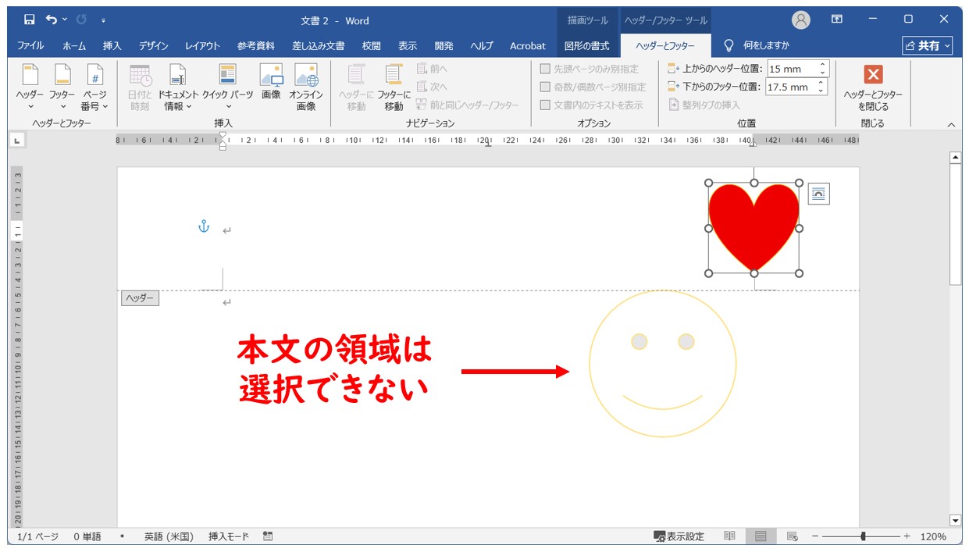Screen dimensions: 969x552
Task: Decrease the 下からのフッター位置 spinner
Action: click(822, 91)
